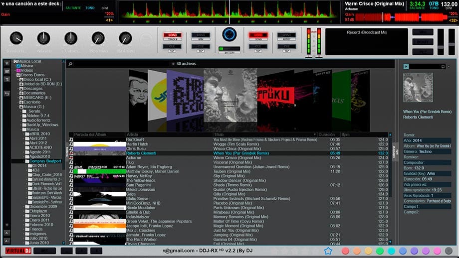Click the track list scrollbar down arrow
This screenshot has width=459, height=258.
click(x=390, y=242)
